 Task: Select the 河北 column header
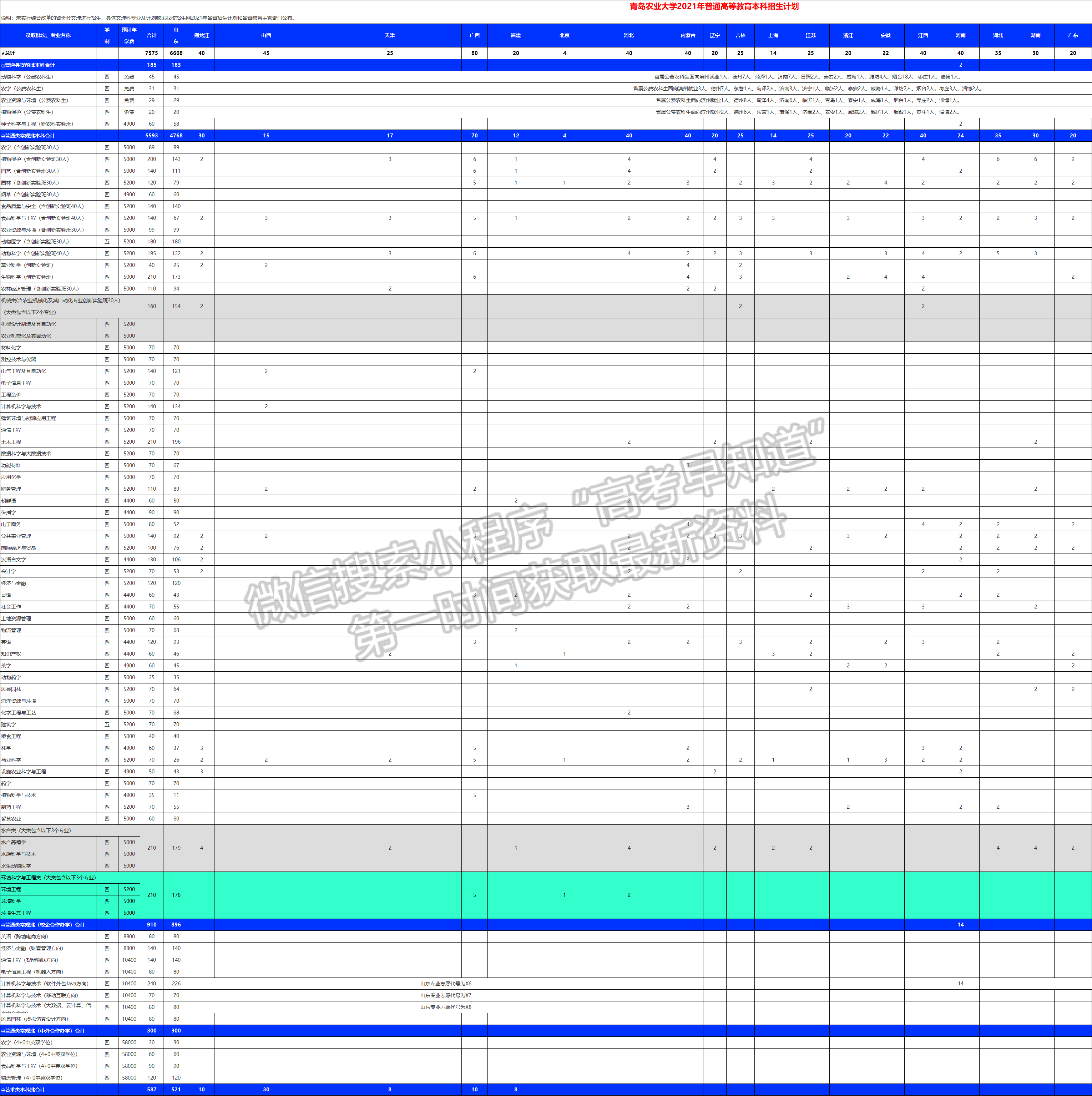pos(628,35)
